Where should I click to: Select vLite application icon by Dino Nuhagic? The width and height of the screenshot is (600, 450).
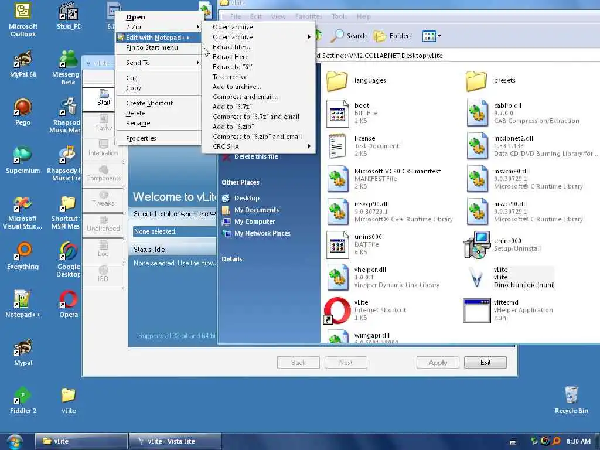click(x=476, y=278)
